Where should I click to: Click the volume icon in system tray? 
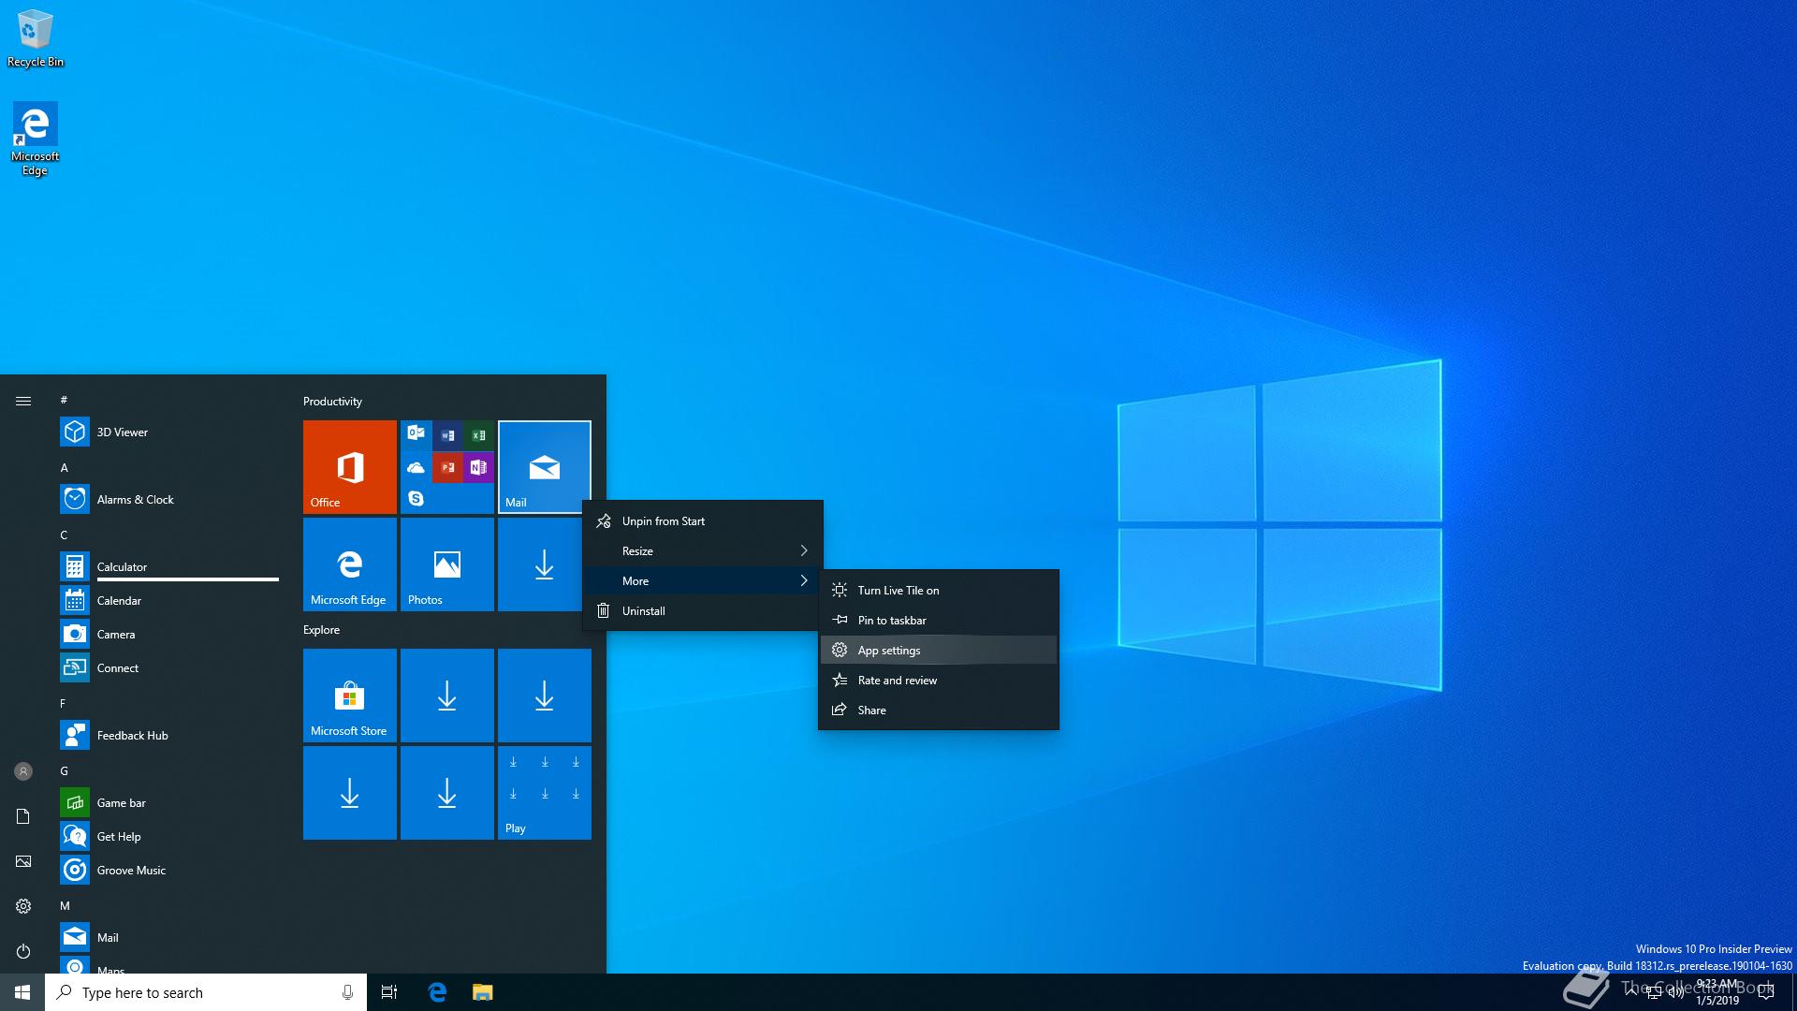(x=1676, y=992)
